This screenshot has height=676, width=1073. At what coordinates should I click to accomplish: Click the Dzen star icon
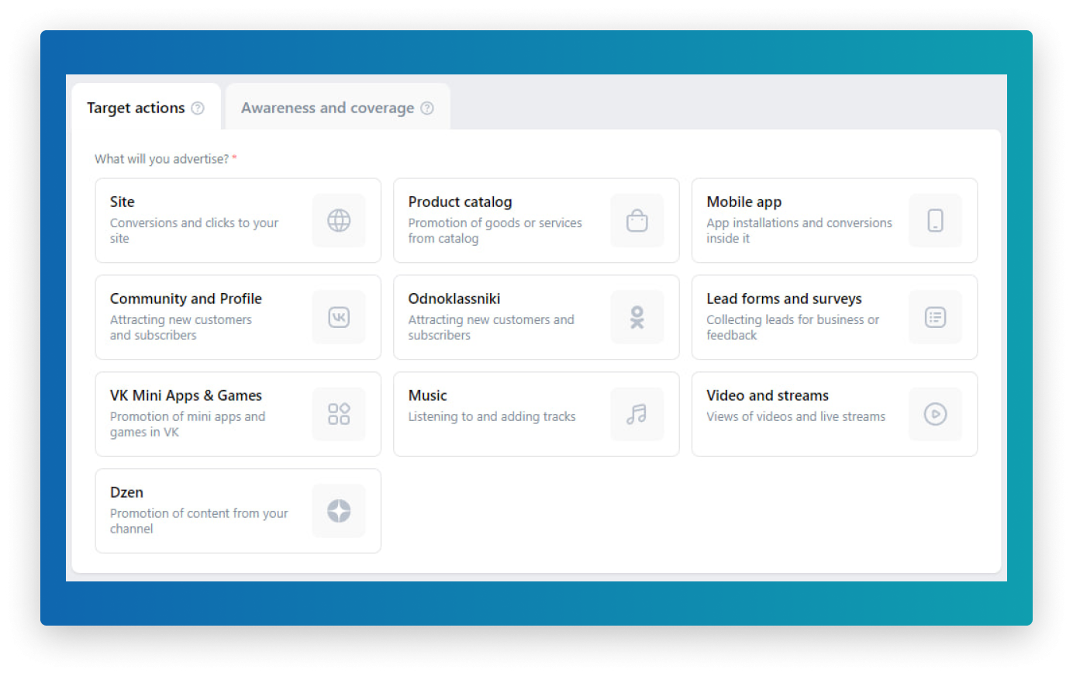pyautogui.click(x=339, y=511)
